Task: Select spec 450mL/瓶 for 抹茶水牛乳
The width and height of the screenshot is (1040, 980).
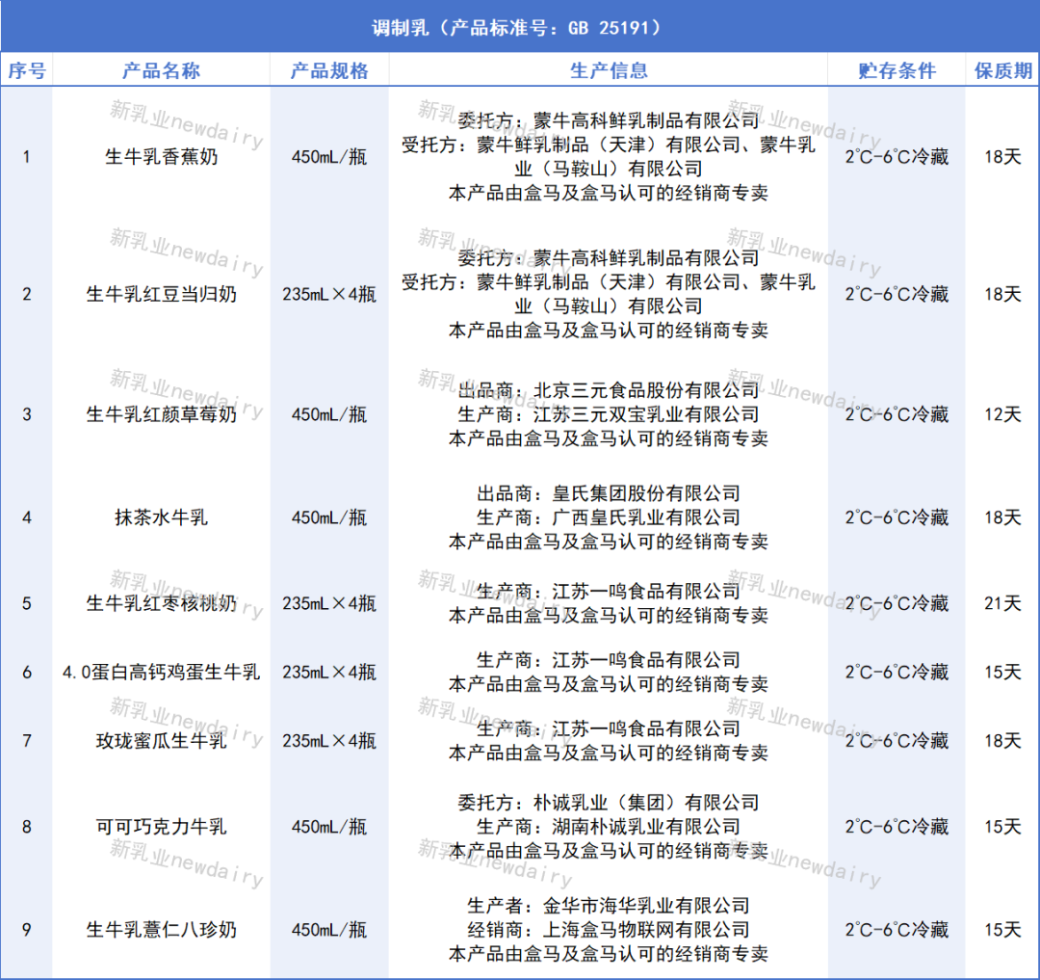Action: pyautogui.click(x=329, y=517)
